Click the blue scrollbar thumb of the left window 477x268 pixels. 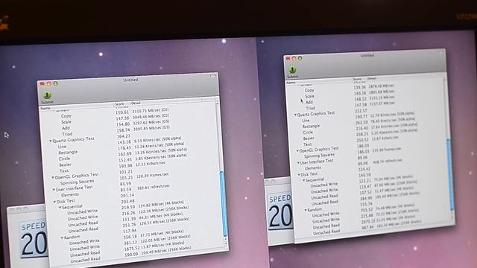(x=224, y=203)
